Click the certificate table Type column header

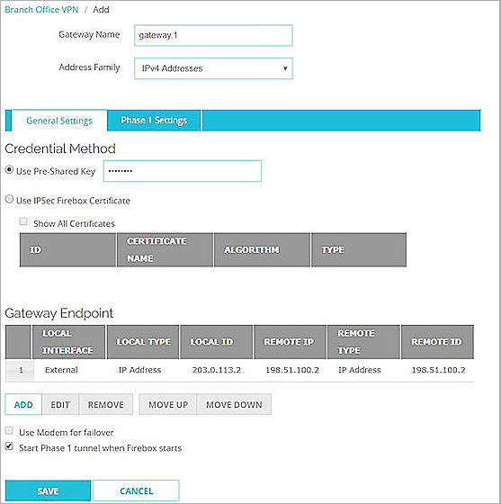point(359,250)
